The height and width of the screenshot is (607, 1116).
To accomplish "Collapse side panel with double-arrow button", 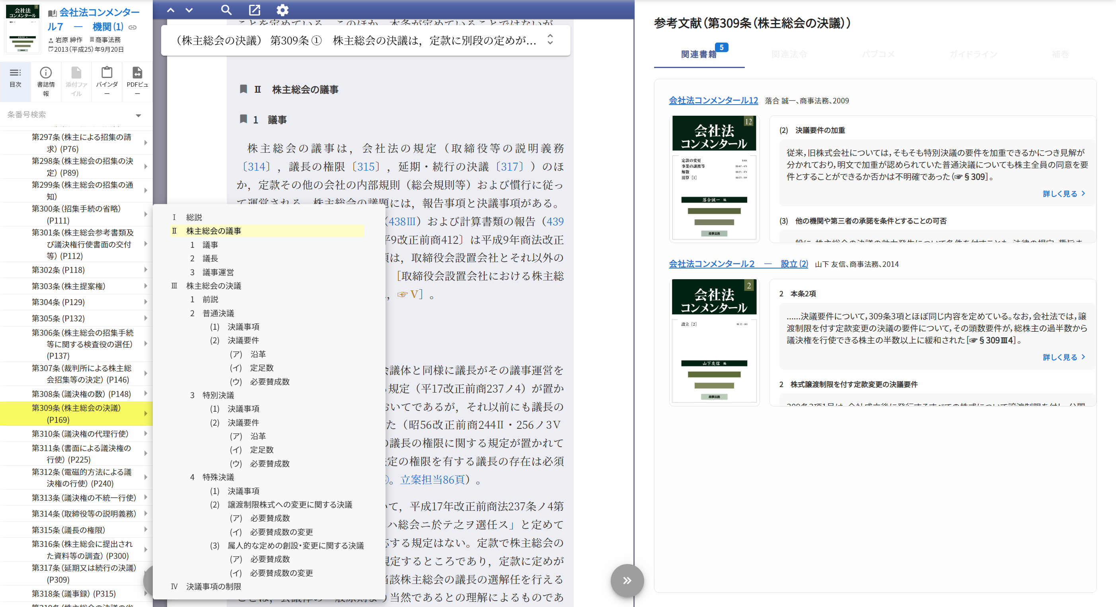I will [x=627, y=580].
